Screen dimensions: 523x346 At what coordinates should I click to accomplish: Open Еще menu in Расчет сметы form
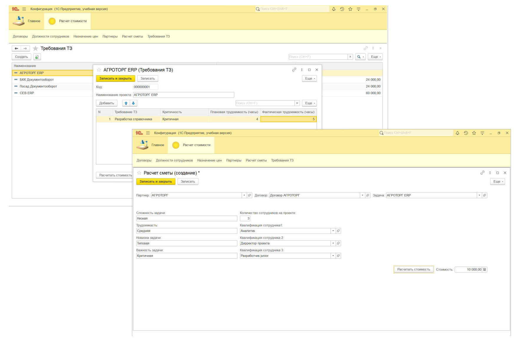click(x=497, y=182)
